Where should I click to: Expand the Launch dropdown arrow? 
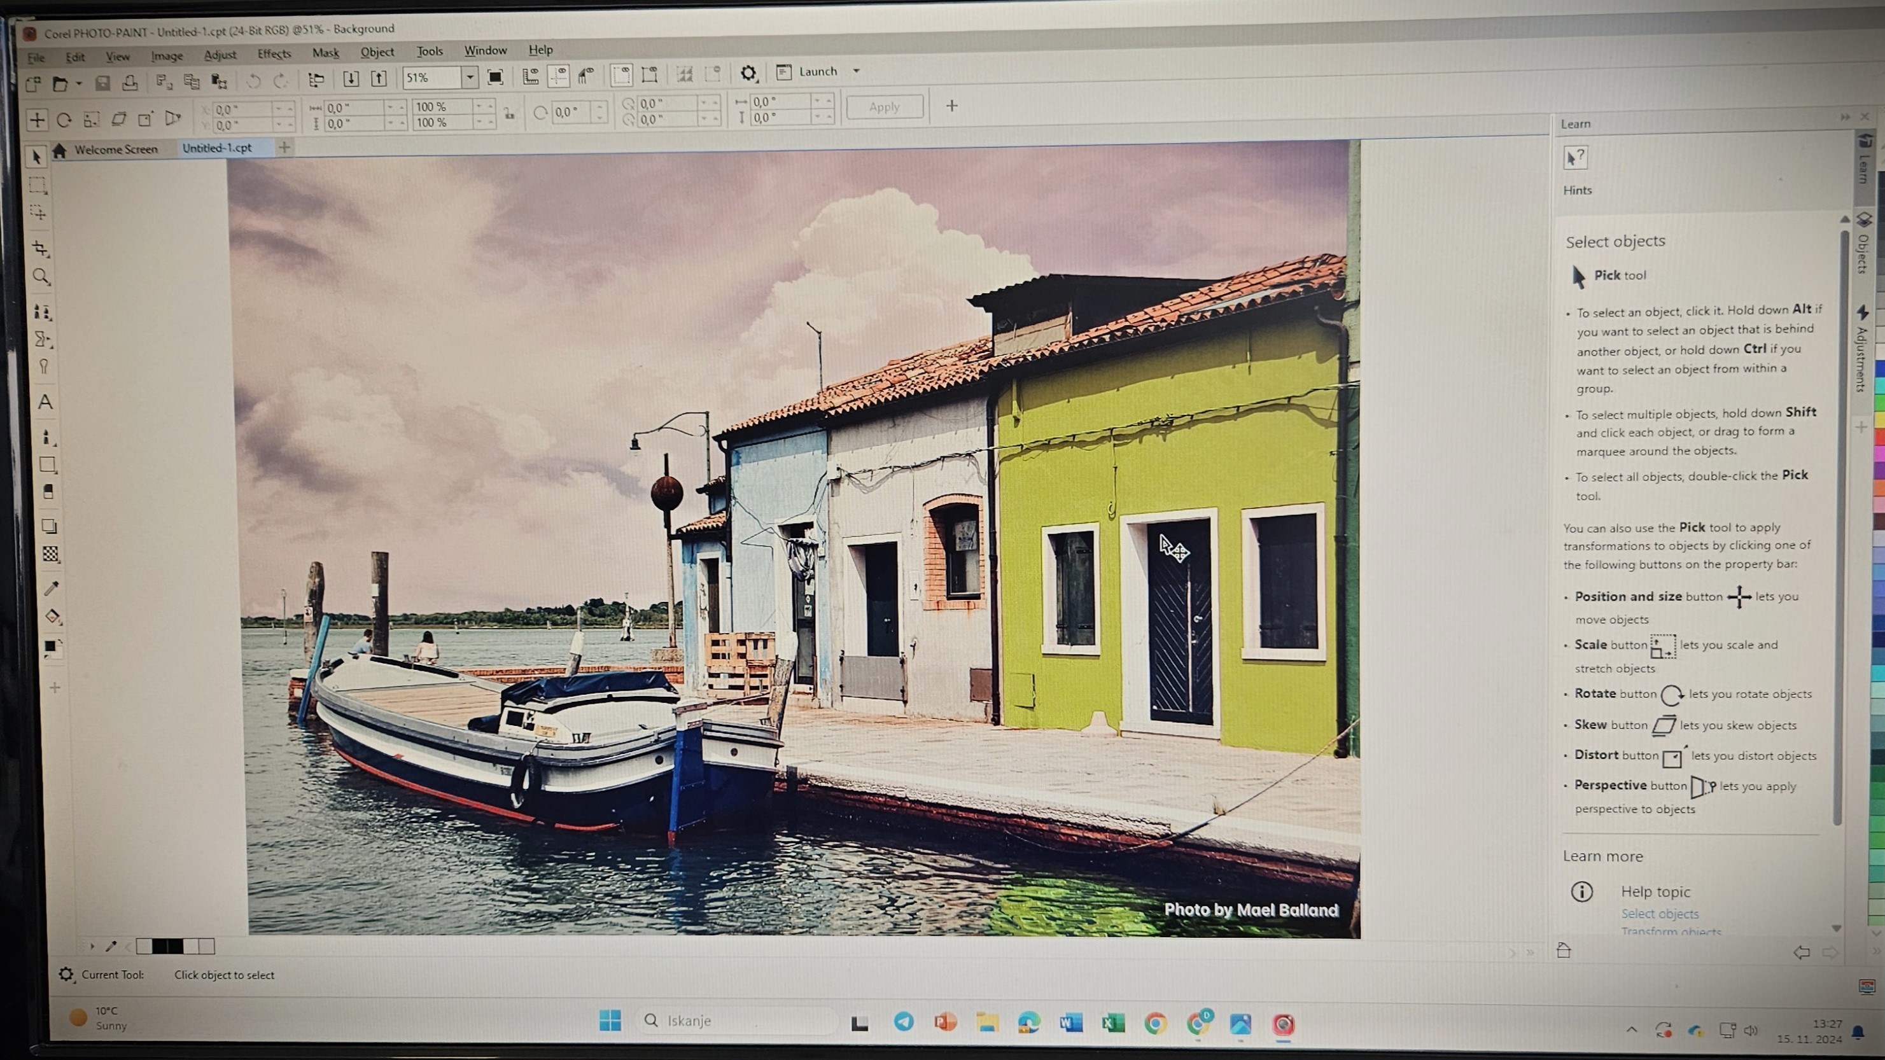pos(856,71)
